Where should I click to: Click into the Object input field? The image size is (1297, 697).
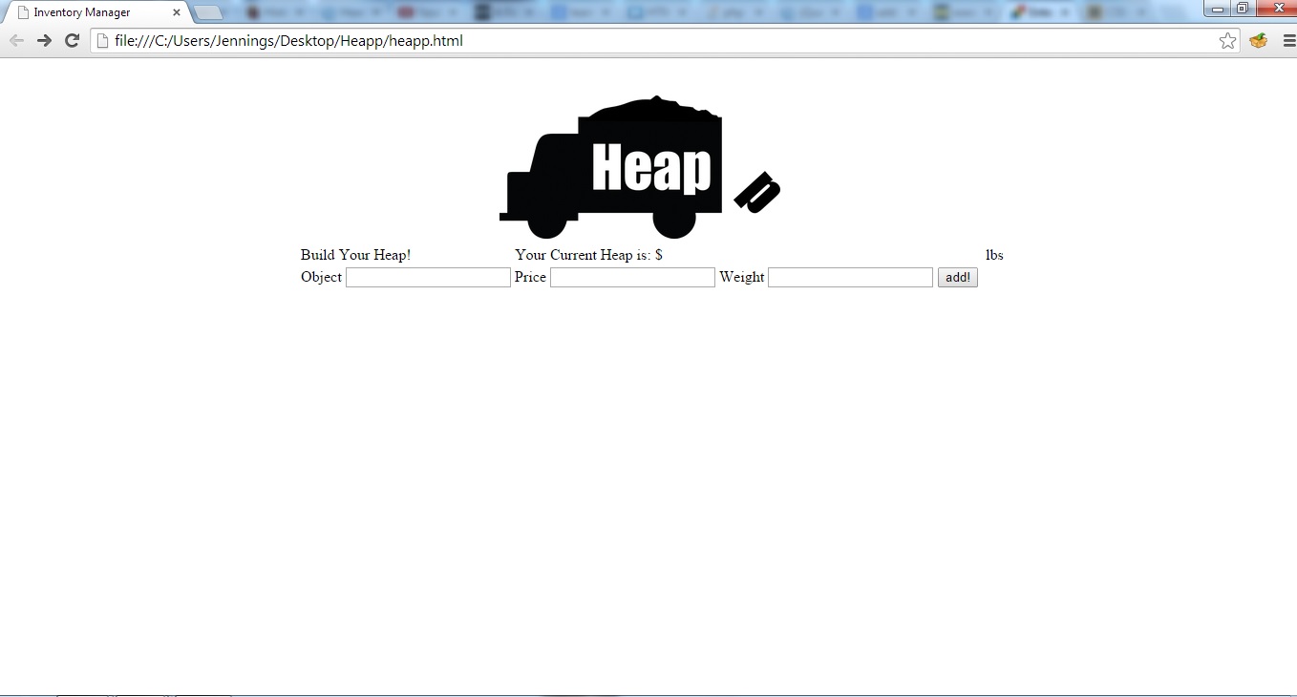[428, 277]
